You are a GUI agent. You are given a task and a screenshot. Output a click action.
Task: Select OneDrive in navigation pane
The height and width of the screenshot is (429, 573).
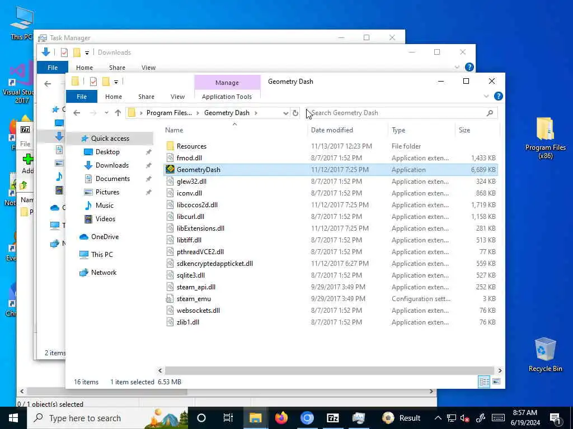pyautogui.click(x=105, y=237)
